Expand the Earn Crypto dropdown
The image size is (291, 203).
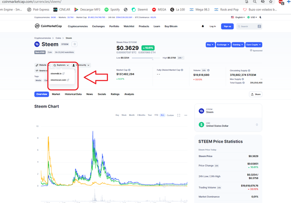point(254,45)
